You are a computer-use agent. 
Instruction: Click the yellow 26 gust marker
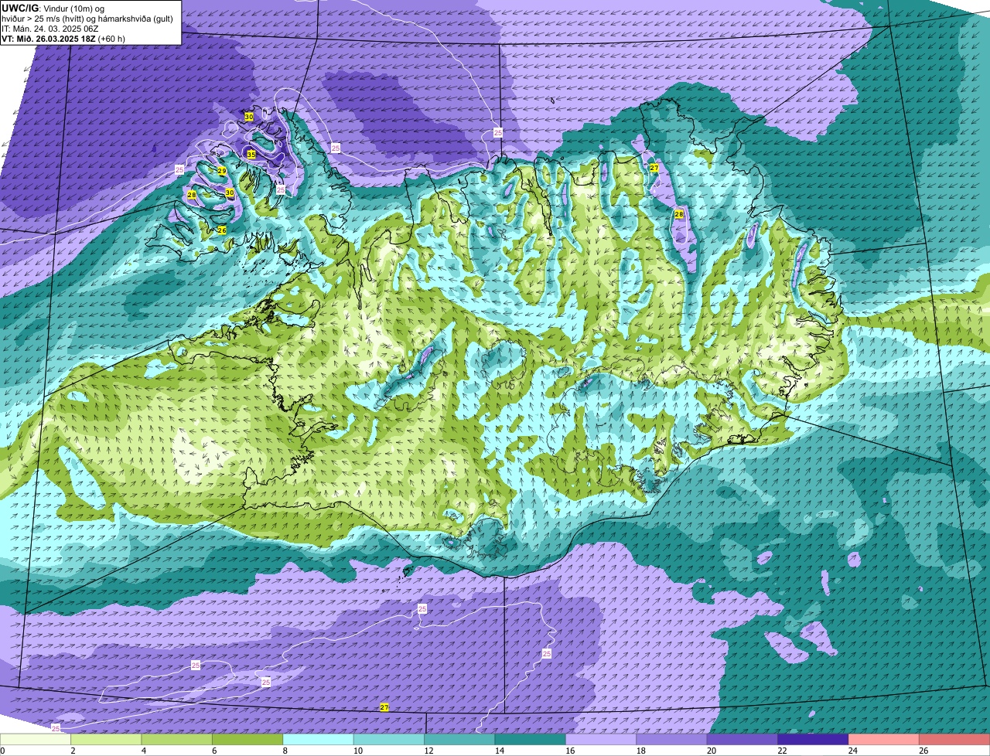(222, 230)
